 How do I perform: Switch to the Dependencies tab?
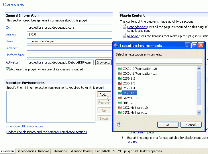coord(26,151)
